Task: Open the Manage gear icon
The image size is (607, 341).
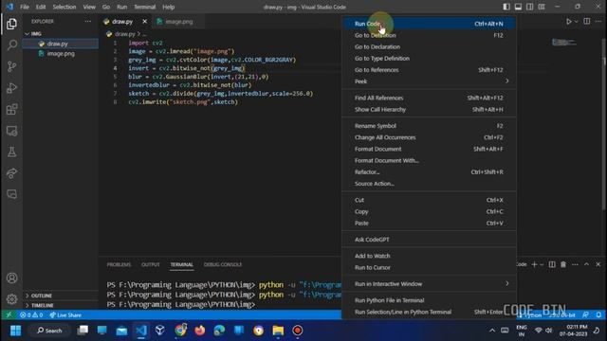Action: click(11, 299)
